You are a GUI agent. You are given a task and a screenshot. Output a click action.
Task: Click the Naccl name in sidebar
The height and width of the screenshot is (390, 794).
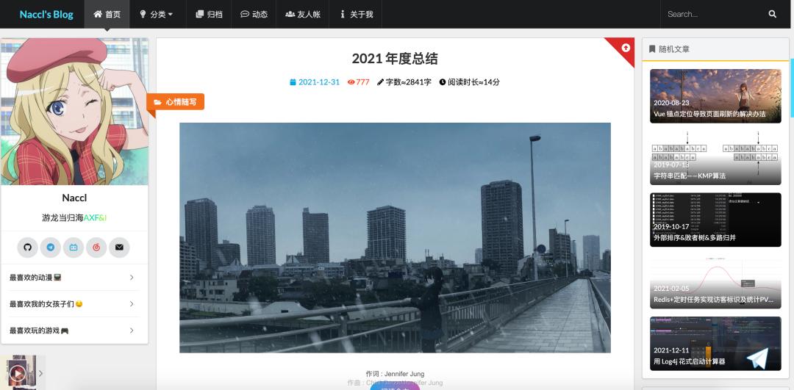point(74,198)
